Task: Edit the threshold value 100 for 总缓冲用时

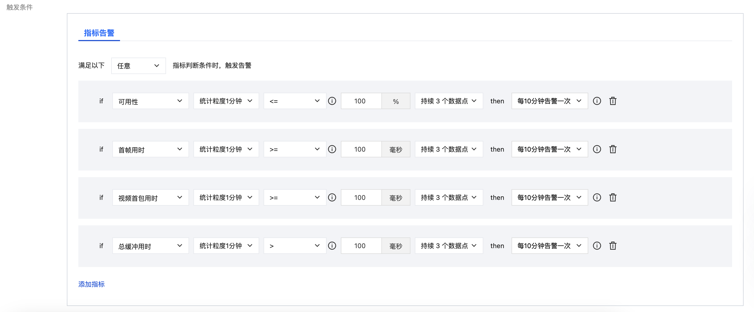Action: [361, 246]
